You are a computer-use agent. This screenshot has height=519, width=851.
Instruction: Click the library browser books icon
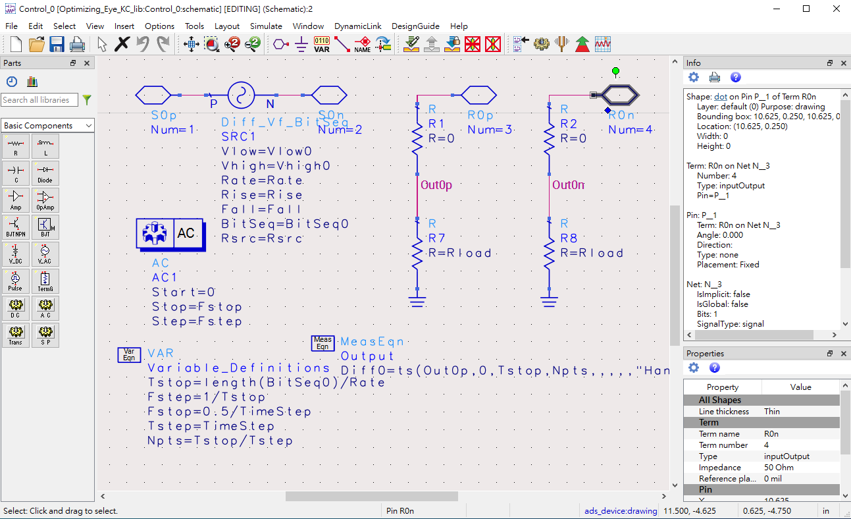[x=32, y=82]
